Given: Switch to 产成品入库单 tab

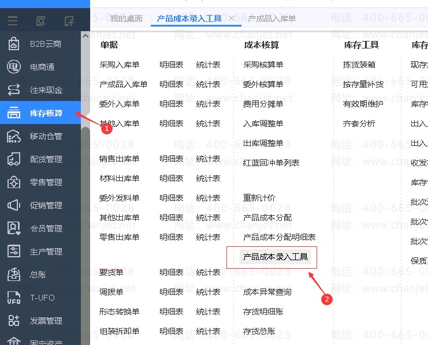Looking at the screenshot, I should [x=271, y=18].
